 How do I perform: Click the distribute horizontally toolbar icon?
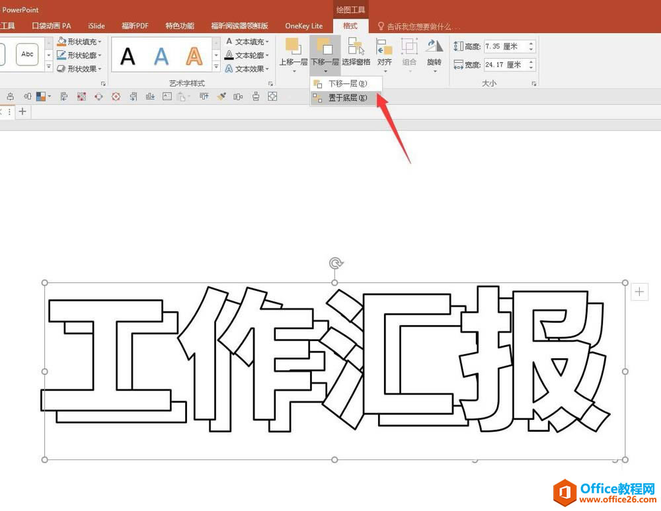pos(238,97)
